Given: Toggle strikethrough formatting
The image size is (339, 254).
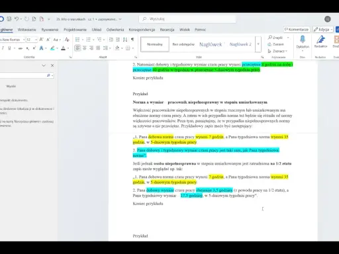Looking at the screenshot, I should point(21,48).
